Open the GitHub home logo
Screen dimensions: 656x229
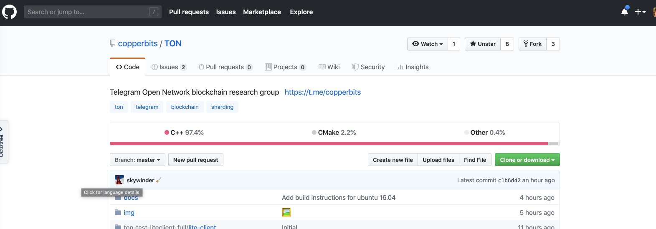[10, 12]
